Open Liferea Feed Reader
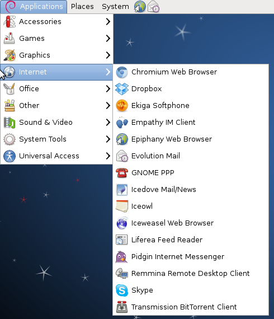Viewport: 274px width, 319px height. [x=191, y=240]
